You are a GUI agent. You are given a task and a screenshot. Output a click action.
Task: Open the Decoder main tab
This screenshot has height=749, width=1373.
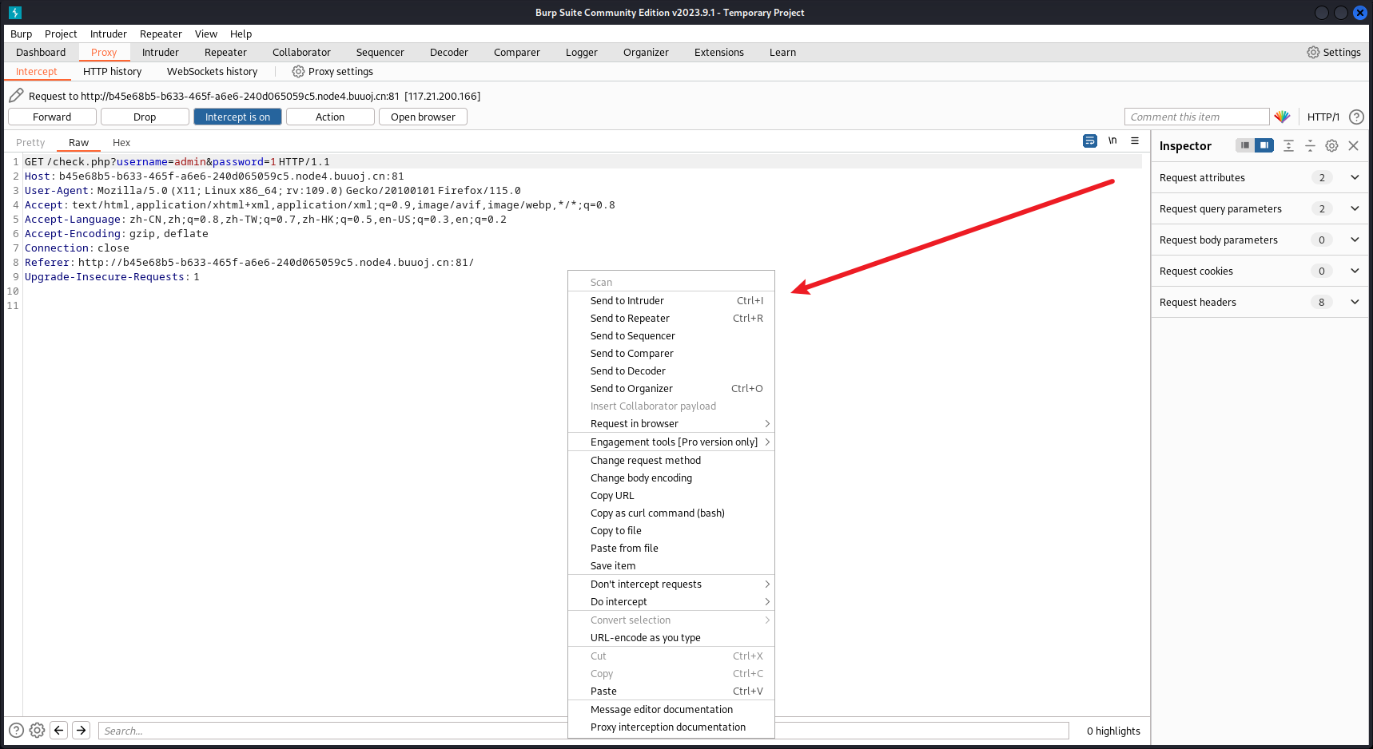click(449, 52)
